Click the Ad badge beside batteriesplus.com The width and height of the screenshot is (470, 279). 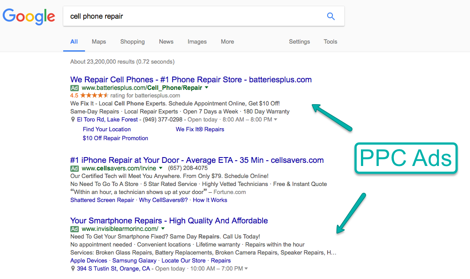click(x=74, y=88)
